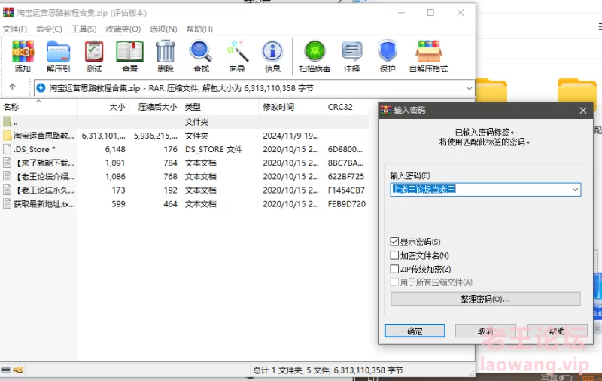Toggle the 显示密码(S) checkbox
Viewport: 602px width, 381px height.
[x=394, y=242]
